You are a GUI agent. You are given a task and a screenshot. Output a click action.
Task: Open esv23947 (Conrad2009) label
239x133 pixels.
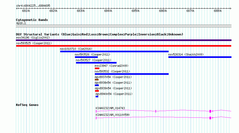tap(111, 66)
